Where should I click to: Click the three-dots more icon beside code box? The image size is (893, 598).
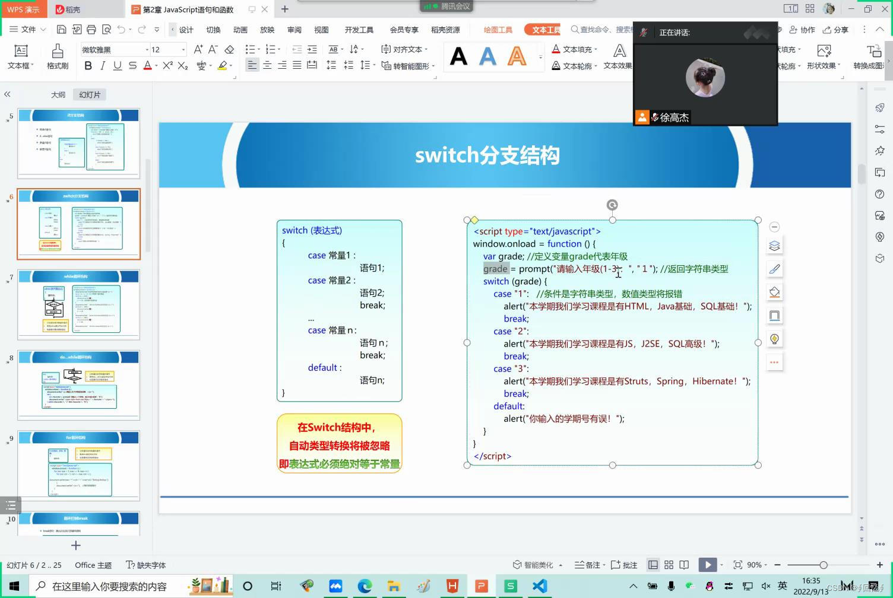(x=774, y=362)
